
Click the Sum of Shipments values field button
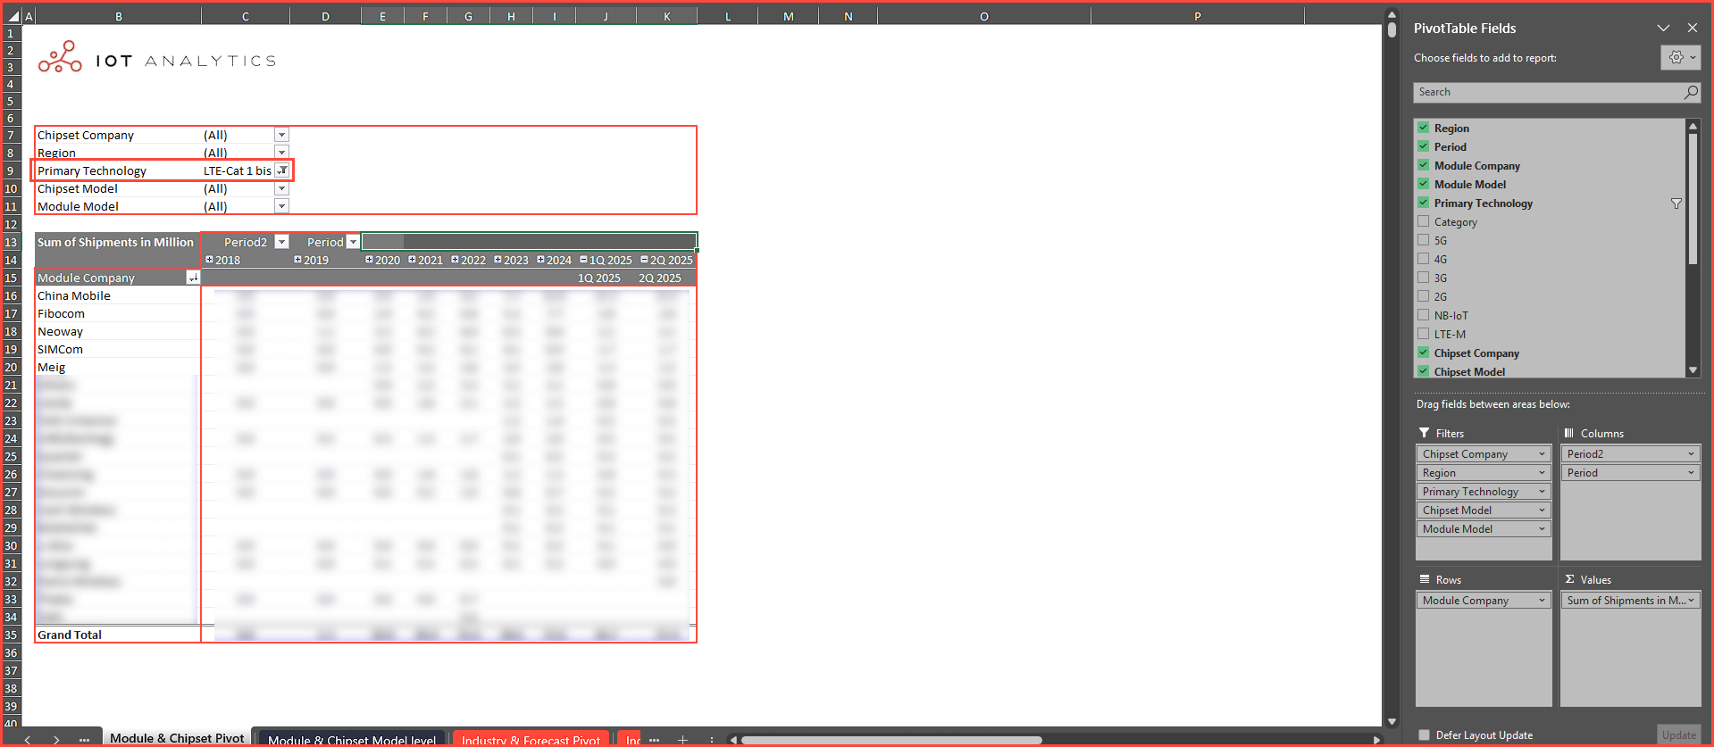1629,601
